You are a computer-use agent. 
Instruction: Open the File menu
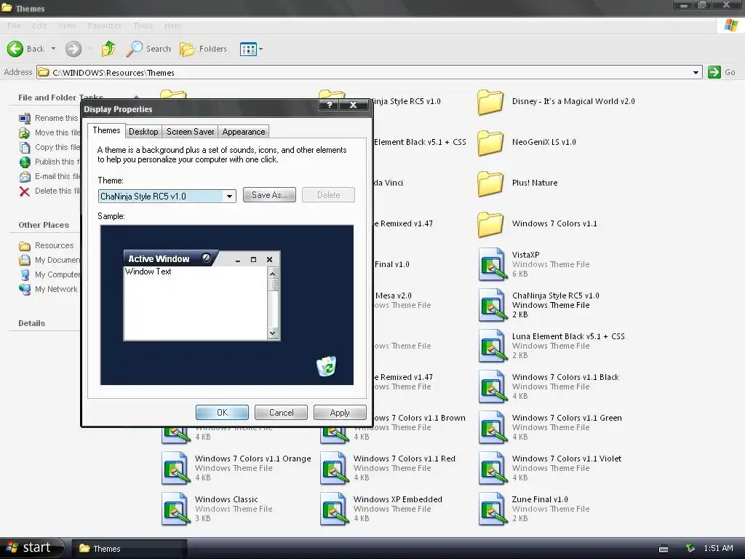tap(14, 25)
